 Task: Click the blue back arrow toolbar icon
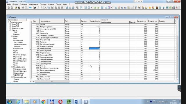point(30,8)
